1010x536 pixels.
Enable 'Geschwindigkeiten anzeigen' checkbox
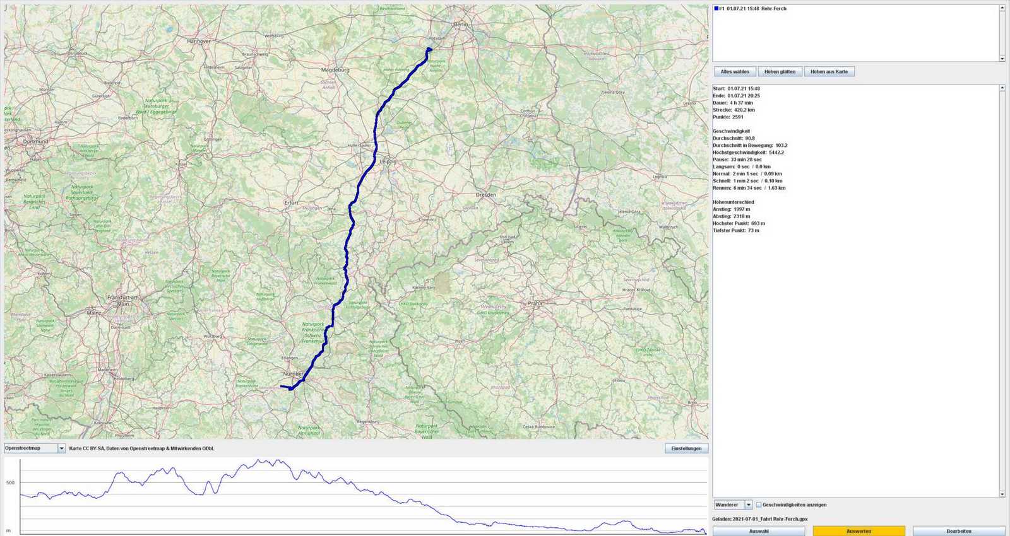(759, 504)
